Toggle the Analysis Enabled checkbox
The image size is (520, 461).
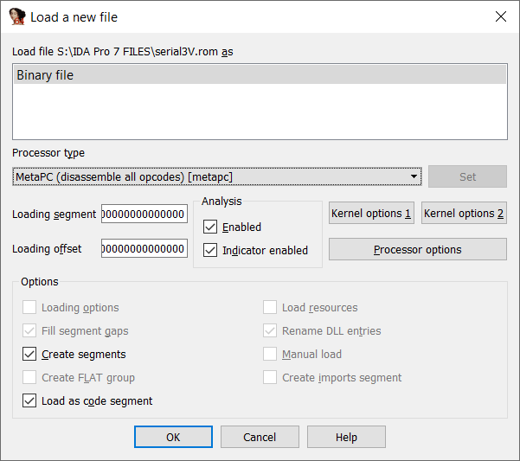pos(210,227)
